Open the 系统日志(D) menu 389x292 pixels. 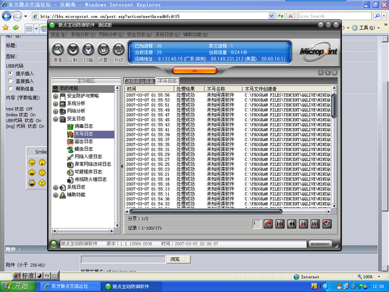pyautogui.click(x=167, y=34)
